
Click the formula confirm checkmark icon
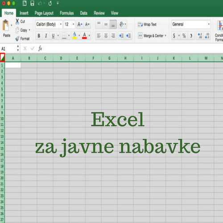coord(33,49)
